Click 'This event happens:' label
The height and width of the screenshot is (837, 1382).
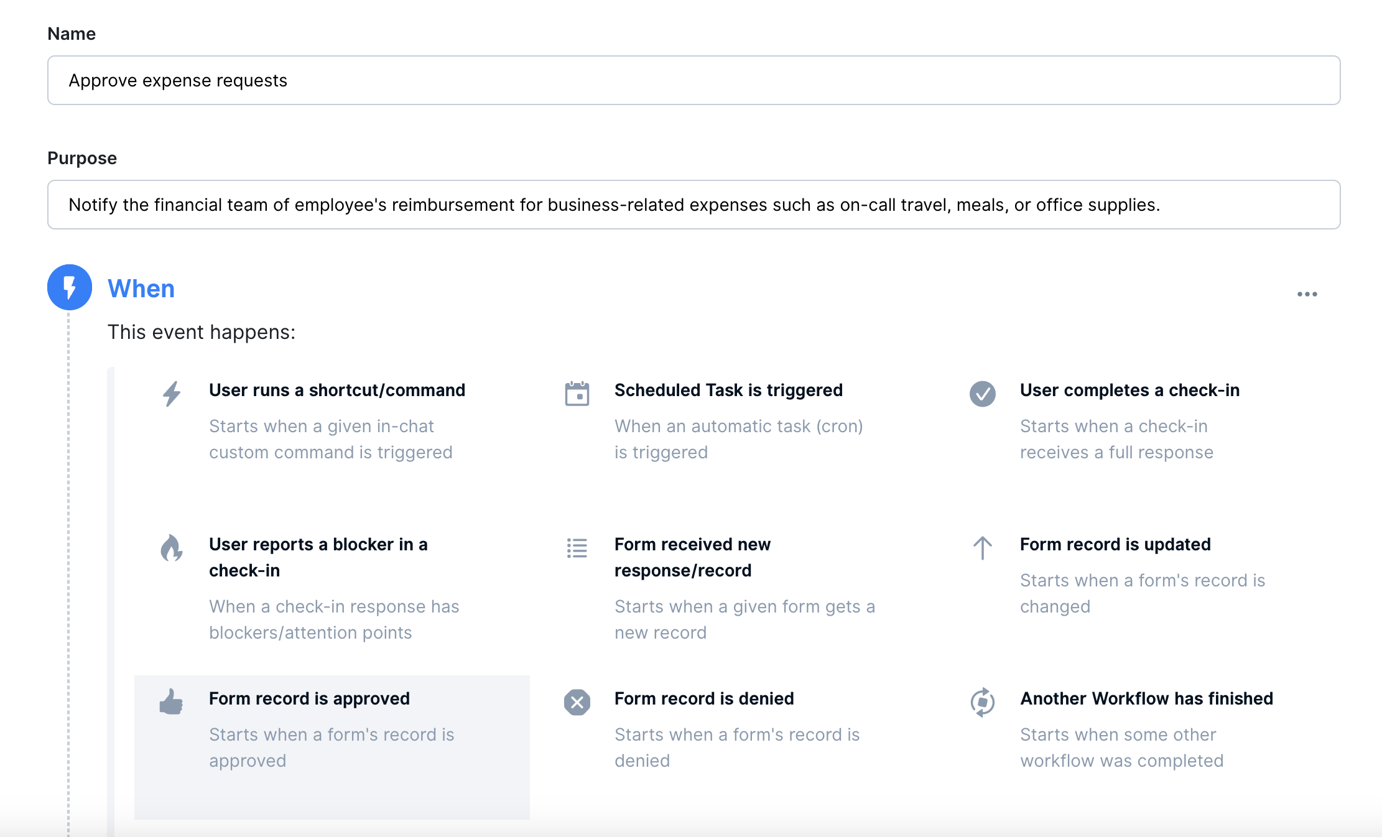(x=202, y=332)
